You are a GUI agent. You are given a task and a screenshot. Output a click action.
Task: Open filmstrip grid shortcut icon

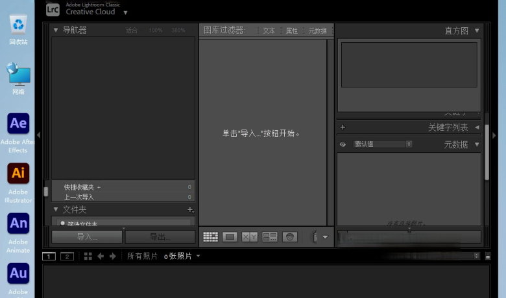click(x=88, y=257)
